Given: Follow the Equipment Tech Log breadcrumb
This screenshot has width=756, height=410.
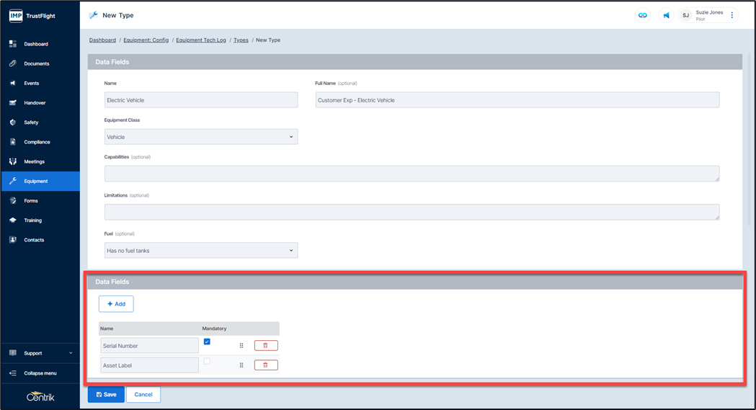Looking at the screenshot, I should (x=200, y=40).
